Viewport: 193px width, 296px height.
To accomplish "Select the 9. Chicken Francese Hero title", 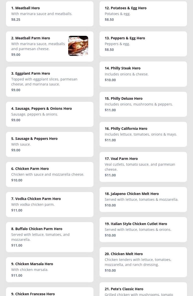I will pos(33,294).
